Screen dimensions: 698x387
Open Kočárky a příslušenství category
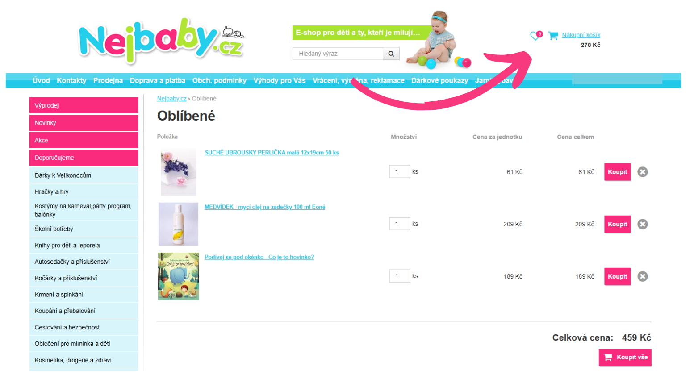coord(84,278)
